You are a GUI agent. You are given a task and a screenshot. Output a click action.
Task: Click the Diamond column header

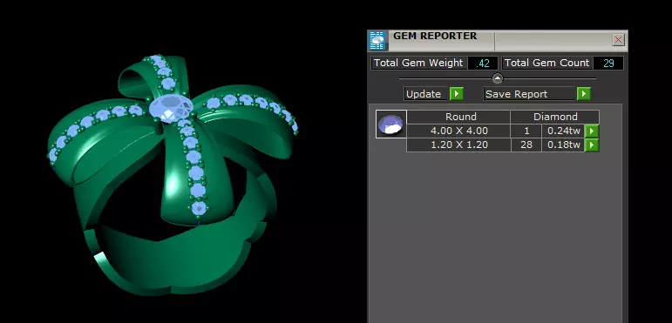[555, 117]
